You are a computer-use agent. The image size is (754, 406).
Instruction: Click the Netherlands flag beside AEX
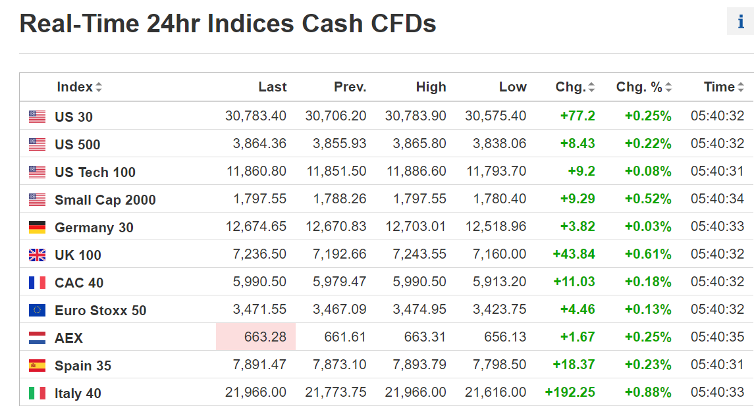click(37, 338)
